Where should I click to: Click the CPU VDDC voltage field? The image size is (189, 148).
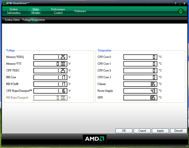(x=50, y=71)
